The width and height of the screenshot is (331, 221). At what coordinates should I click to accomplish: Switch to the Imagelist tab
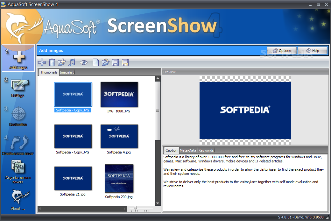(x=67, y=72)
